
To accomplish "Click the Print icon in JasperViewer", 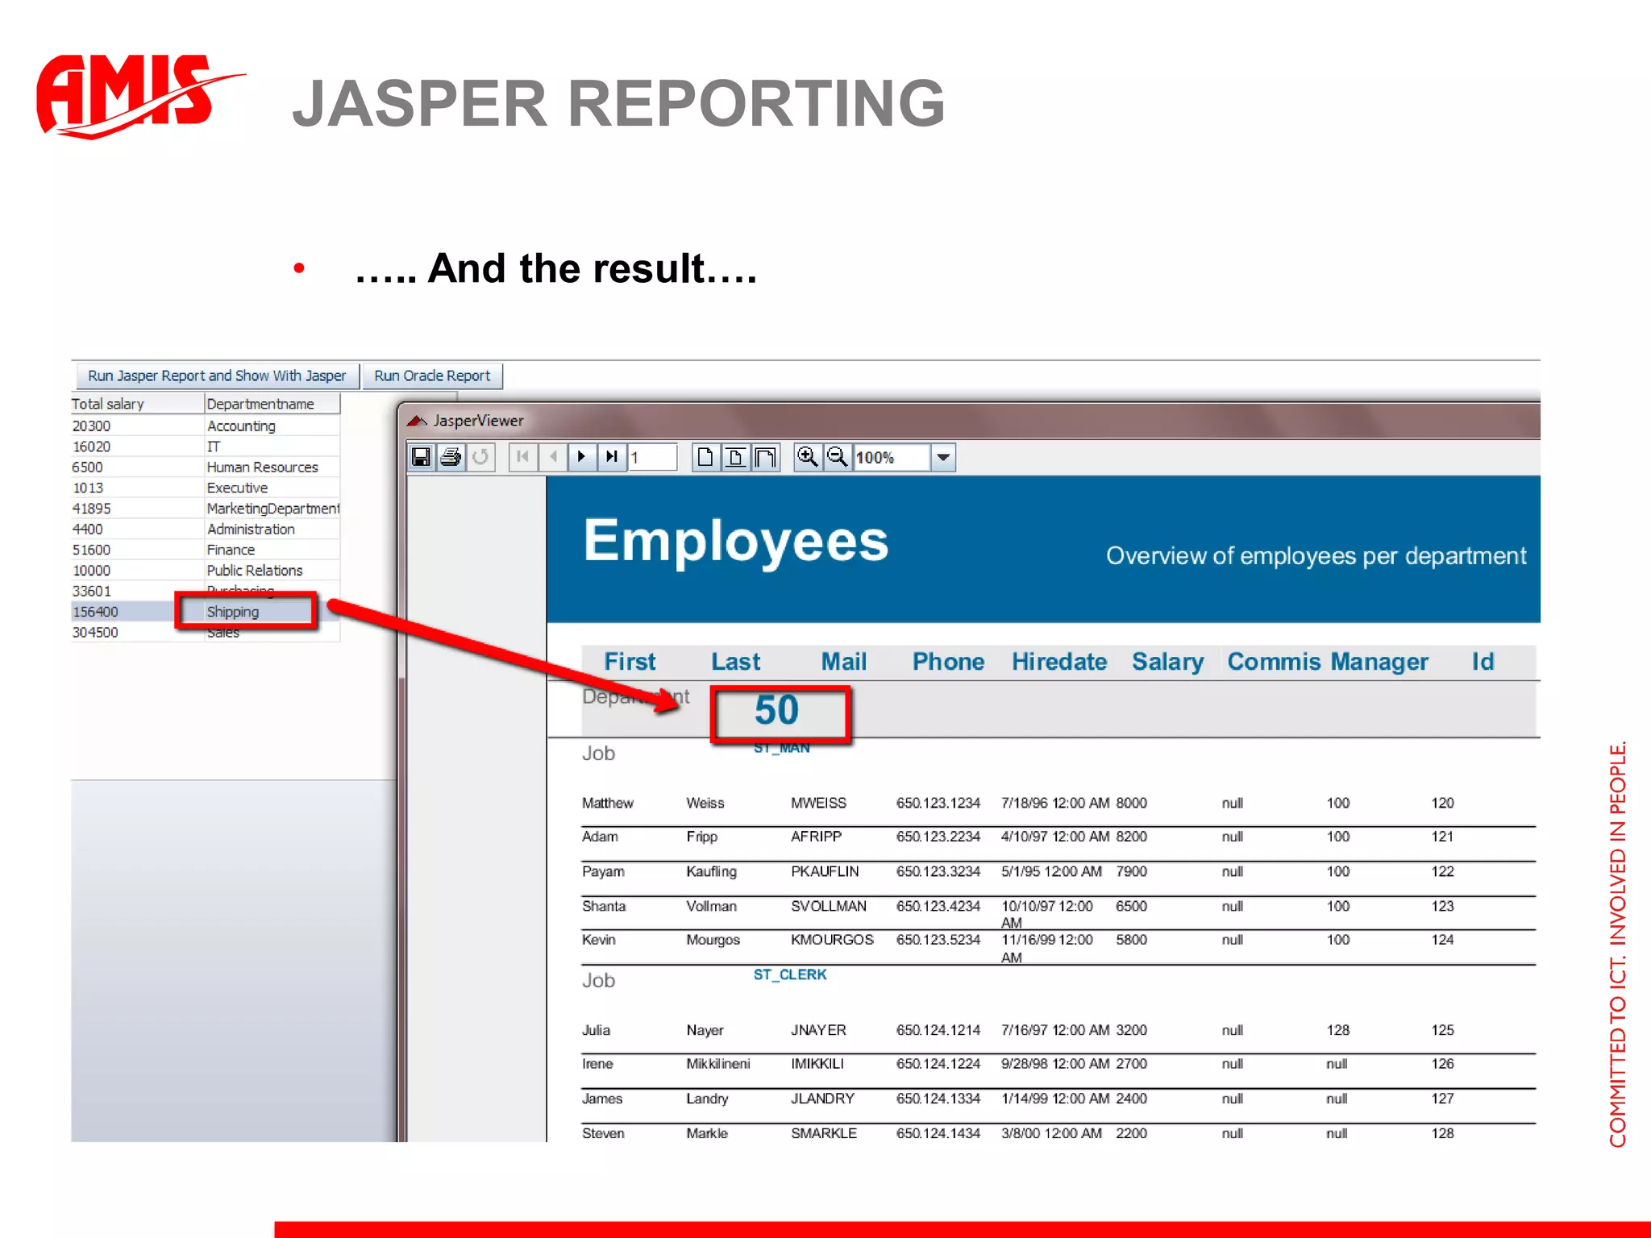I will pyautogui.click(x=451, y=457).
